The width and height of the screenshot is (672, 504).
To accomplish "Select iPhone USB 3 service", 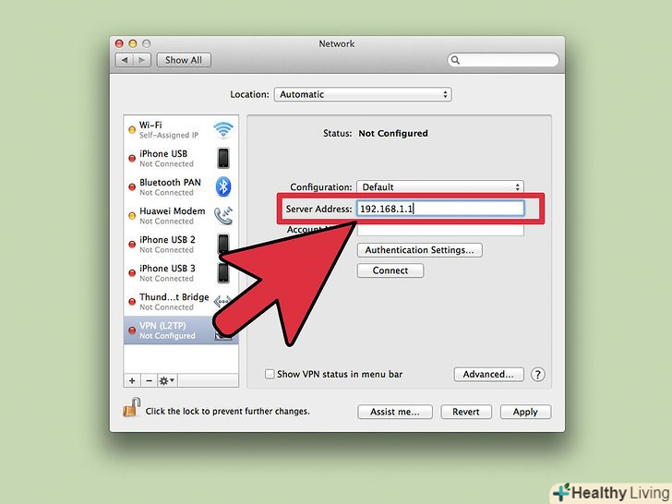I will pos(181,273).
